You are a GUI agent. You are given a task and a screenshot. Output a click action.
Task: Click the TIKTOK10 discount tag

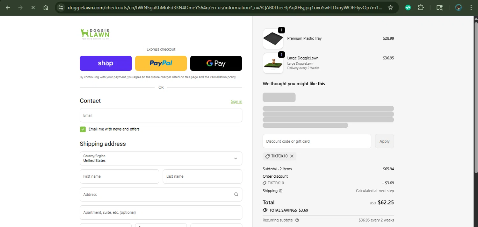(279, 156)
